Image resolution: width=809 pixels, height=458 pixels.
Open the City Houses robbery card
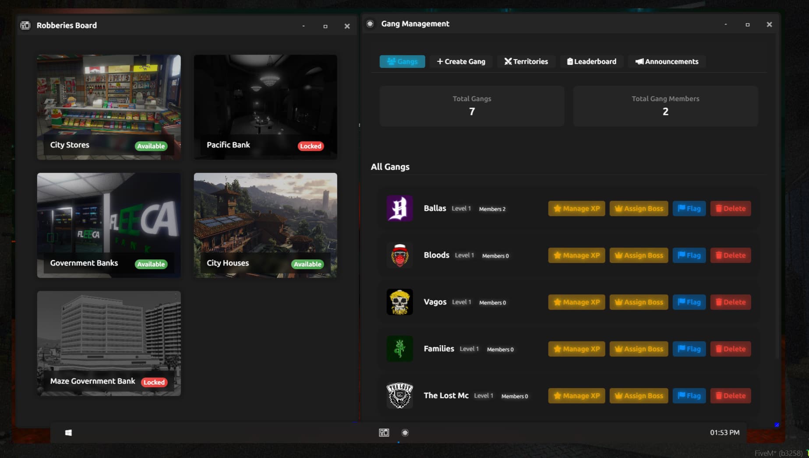[x=265, y=225]
